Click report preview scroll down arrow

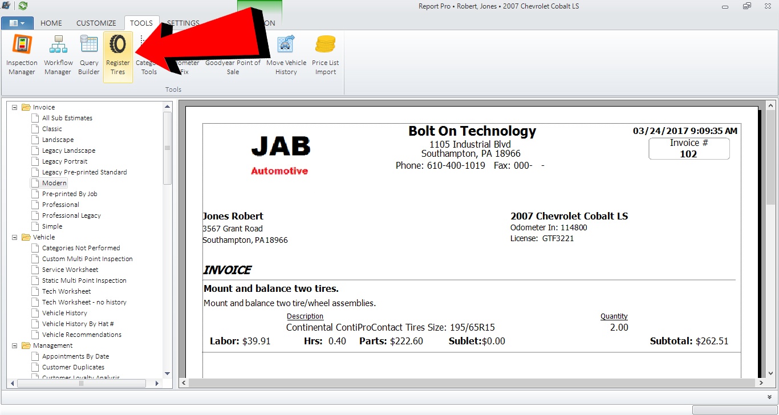coord(770,373)
